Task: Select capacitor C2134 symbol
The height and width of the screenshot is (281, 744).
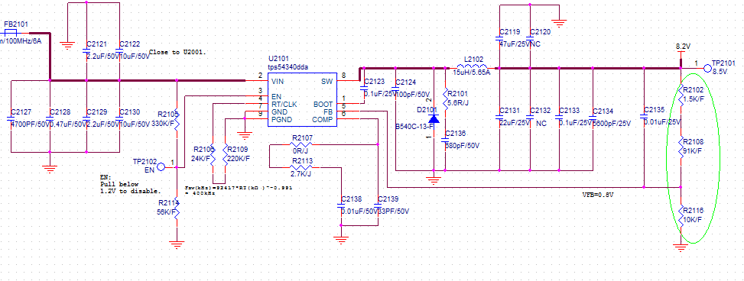Action: (x=593, y=117)
